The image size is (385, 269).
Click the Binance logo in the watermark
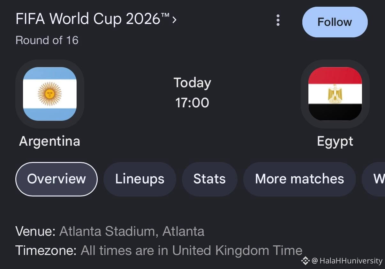306,261
